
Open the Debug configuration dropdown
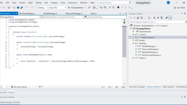43,8
